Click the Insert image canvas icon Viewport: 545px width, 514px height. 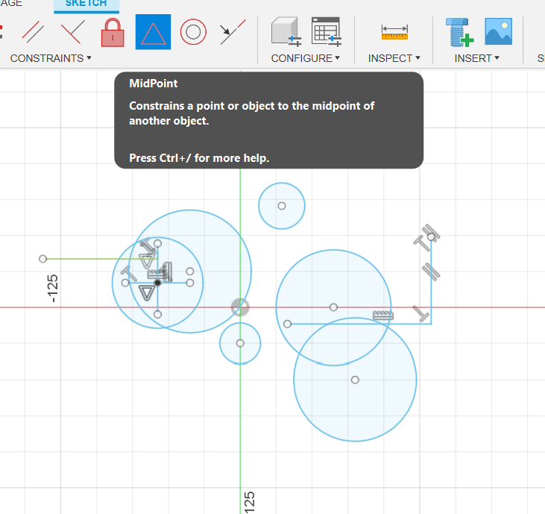pyautogui.click(x=499, y=31)
